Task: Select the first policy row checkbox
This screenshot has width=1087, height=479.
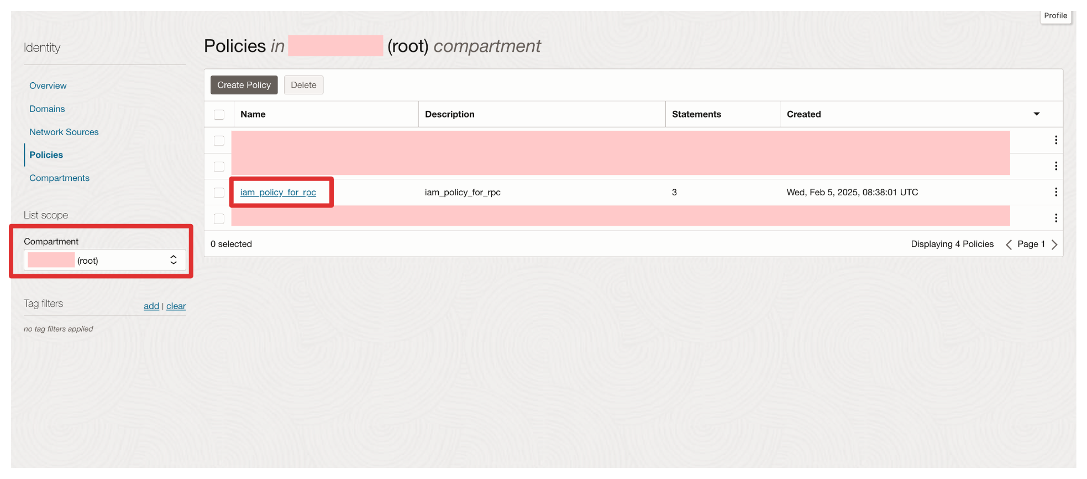Action: tap(219, 141)
